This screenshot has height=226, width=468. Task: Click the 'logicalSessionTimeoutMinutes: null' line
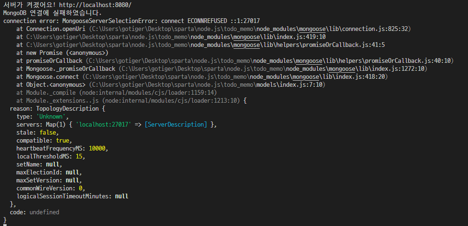pos(72,196)
